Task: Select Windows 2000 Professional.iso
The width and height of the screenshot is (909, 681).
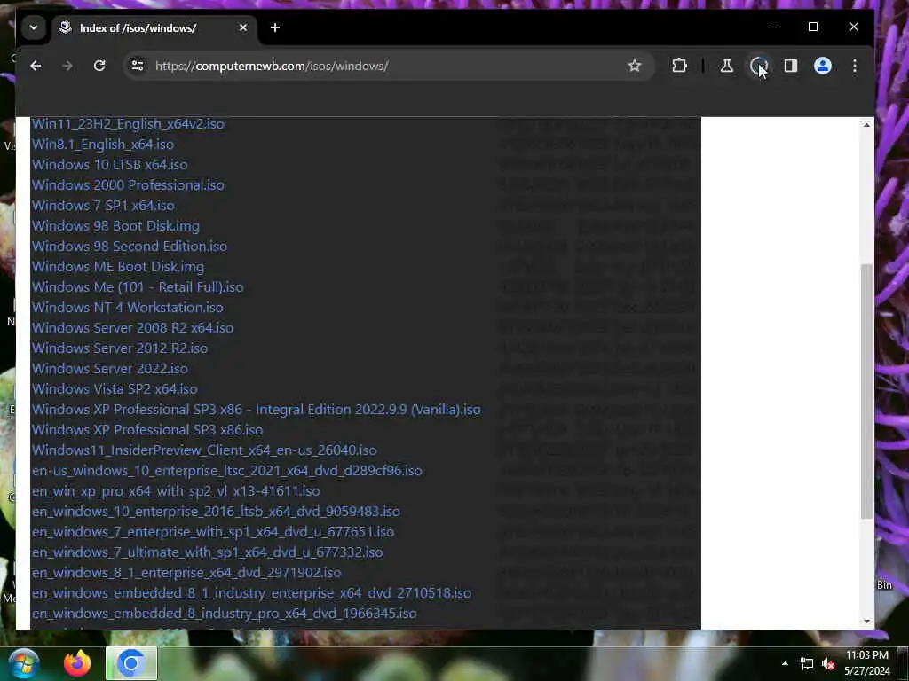Action: click(128, 184)
